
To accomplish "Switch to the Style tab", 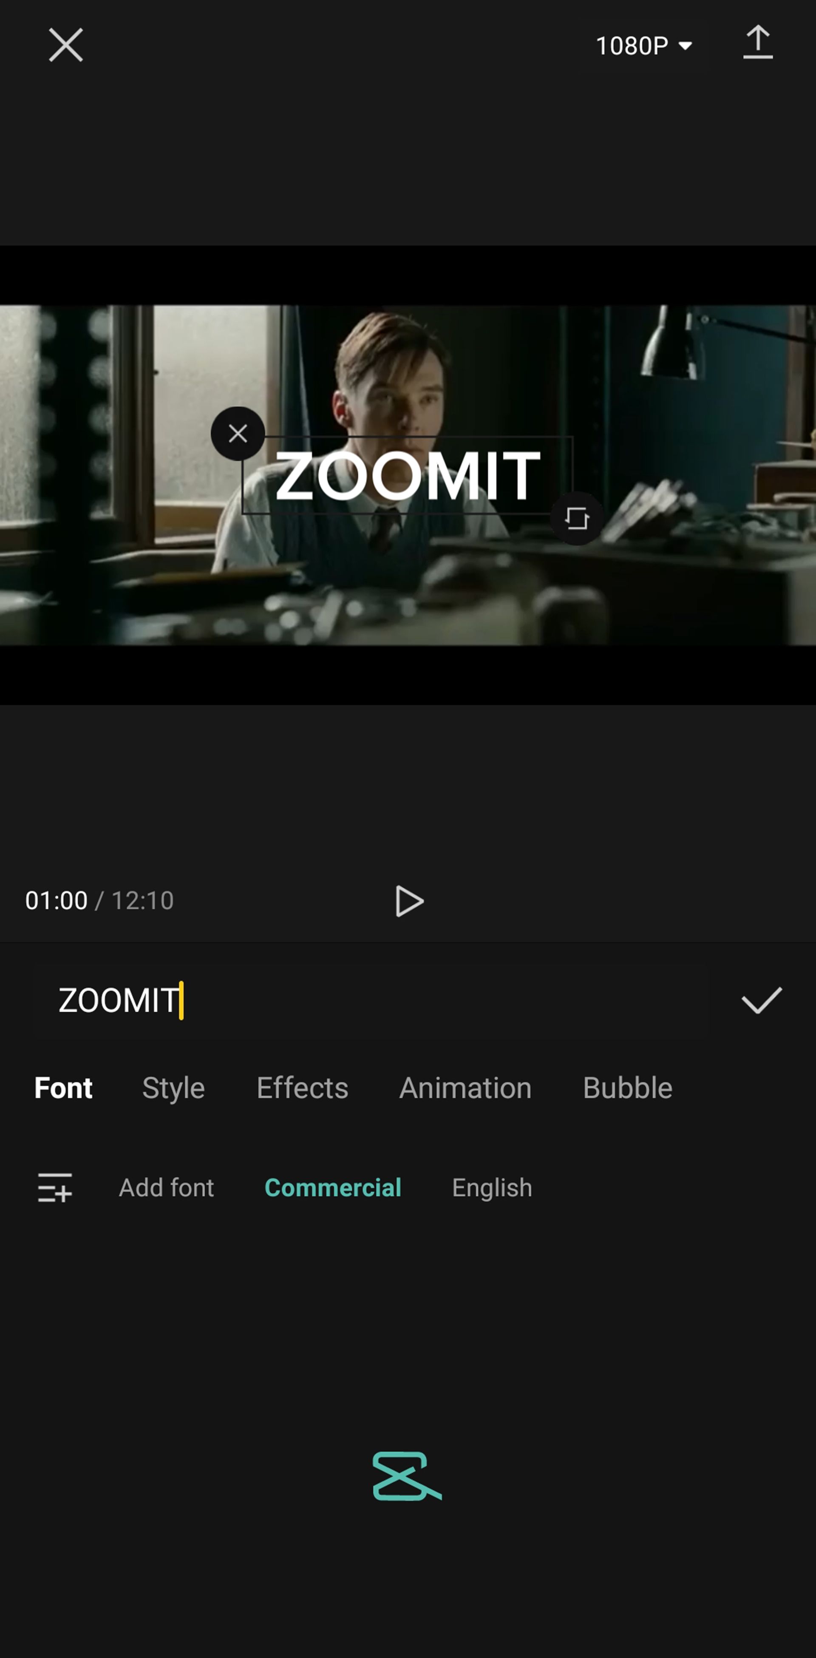I will pos(172,1087).
